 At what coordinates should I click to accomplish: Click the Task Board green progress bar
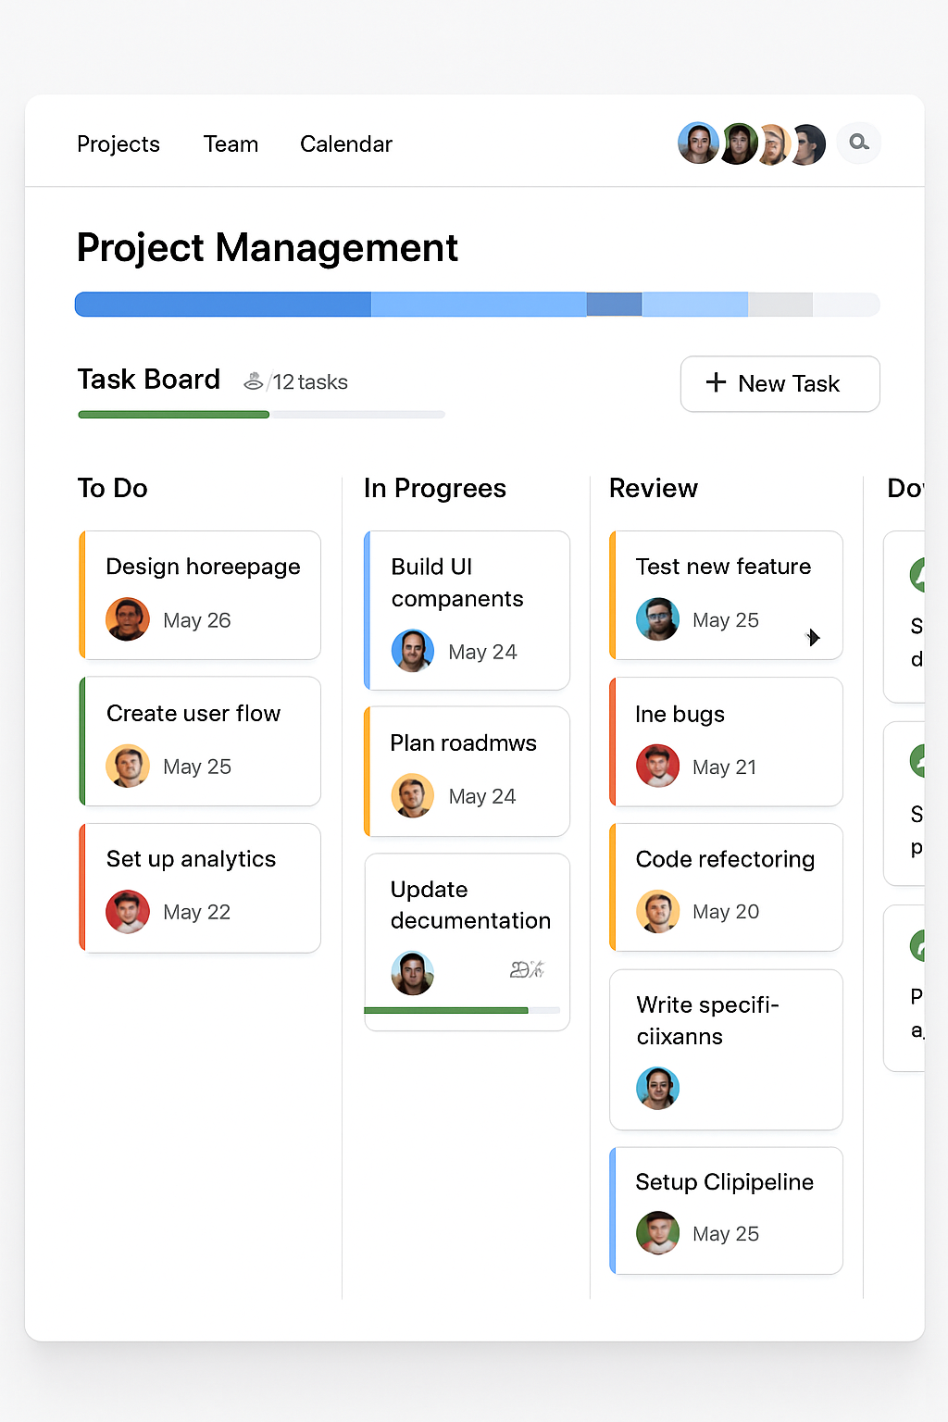click(x=172, y=414)
